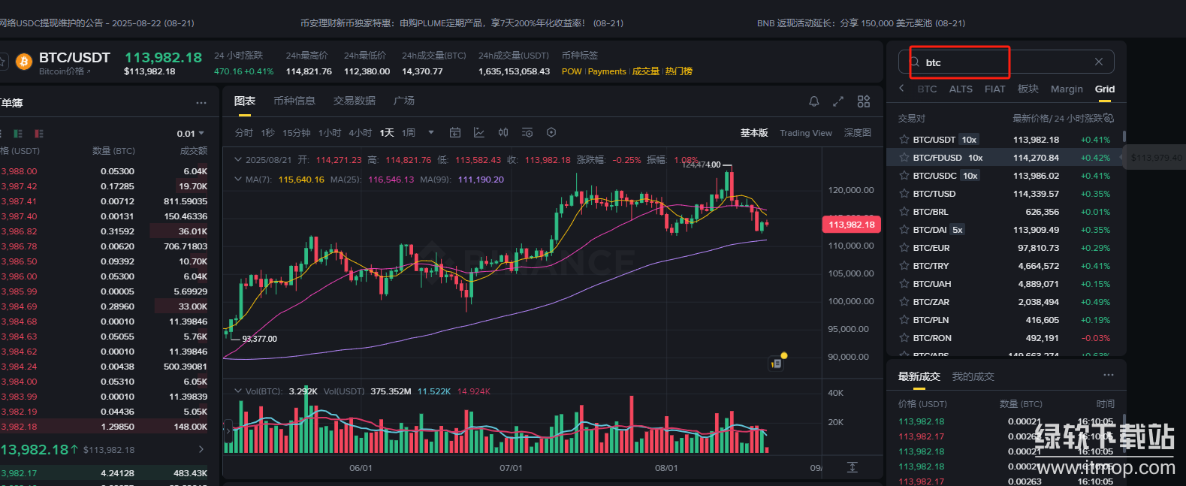Open the chart layout grid icon
The width and height of the screenshot is (1186, 486).
[x=864, y=101]
